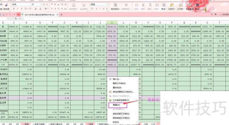Switch to the 4月 sheet tab
The width and height of the screenshot is (229, 125).
(68, 124)
